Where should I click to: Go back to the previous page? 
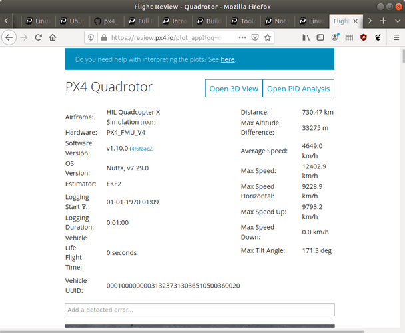tap(9, 37)
